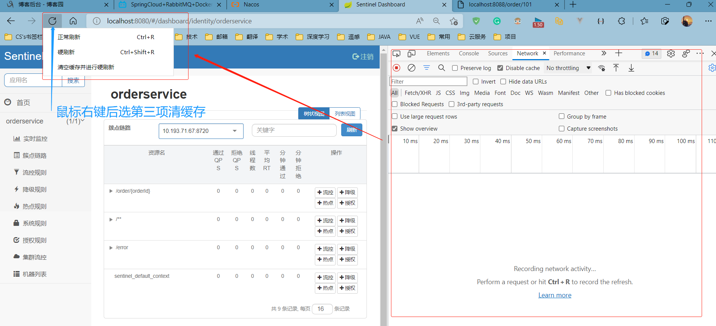Open the browser extensions puzzle icon
The width and height of the screenshot is (716, 326).
point(621,21)
